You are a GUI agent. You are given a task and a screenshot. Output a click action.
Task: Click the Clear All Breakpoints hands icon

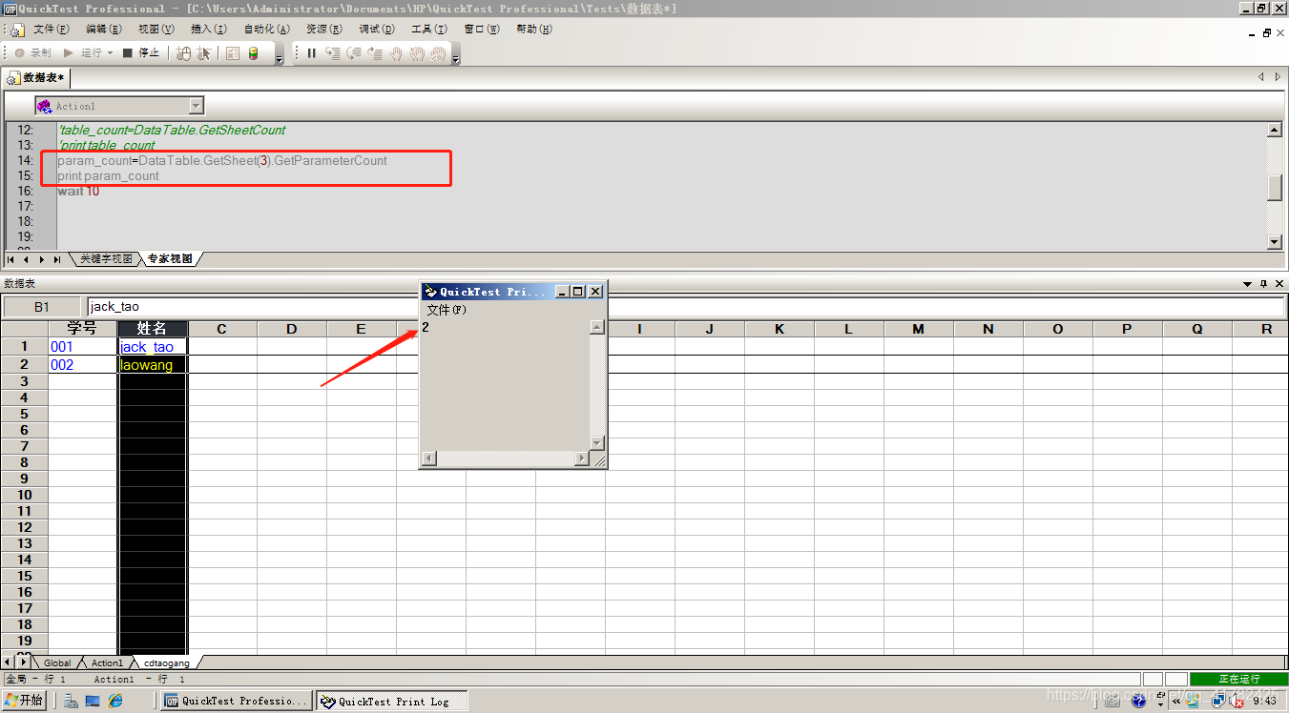[x=438, y=53]
